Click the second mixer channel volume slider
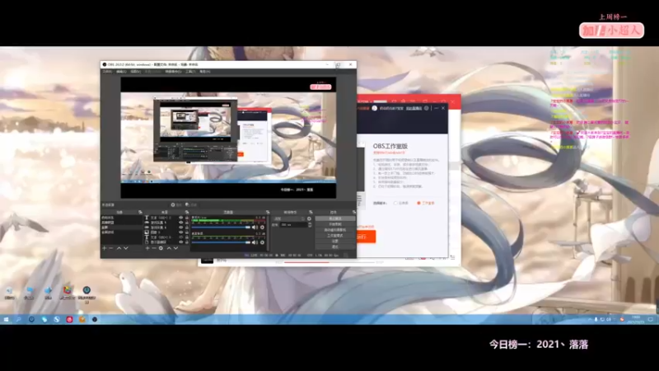 point(221,242)
